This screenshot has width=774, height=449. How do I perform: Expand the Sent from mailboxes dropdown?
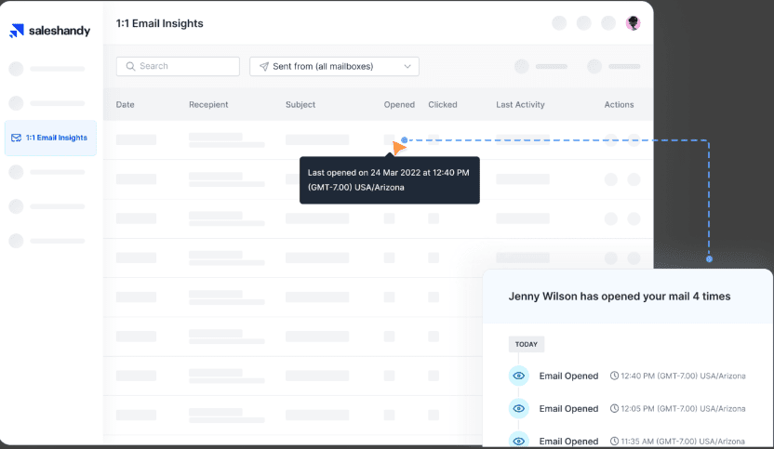[334, 67]
